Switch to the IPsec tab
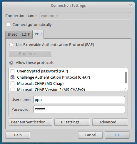 pyautogui.click(x=12, y=34)
